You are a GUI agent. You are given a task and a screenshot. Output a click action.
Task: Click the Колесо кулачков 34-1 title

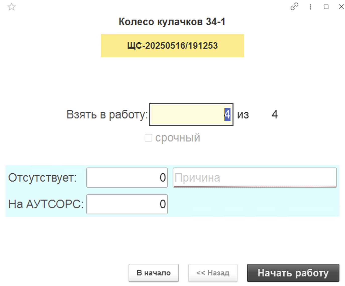[x=172, y=22]
